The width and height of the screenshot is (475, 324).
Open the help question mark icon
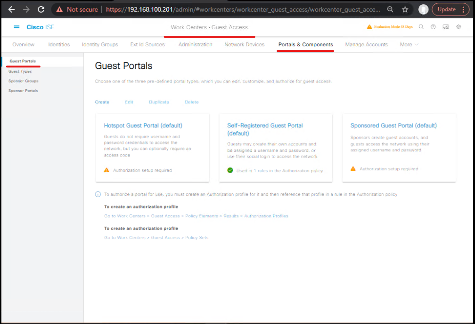click(433, 27)
